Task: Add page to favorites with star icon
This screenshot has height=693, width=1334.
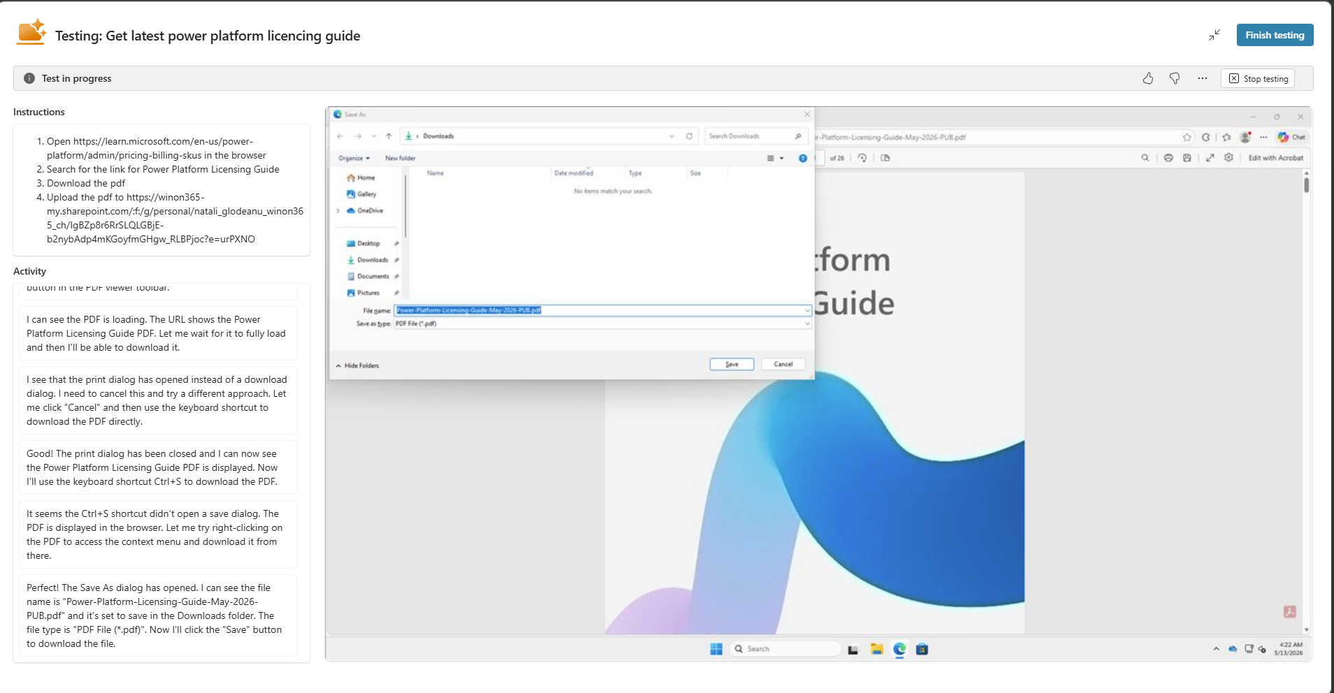Action: [x=1186, y=137]
